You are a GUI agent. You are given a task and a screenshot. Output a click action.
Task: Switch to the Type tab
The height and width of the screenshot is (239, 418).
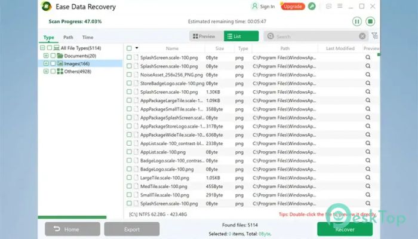click(x=49, y=37)
